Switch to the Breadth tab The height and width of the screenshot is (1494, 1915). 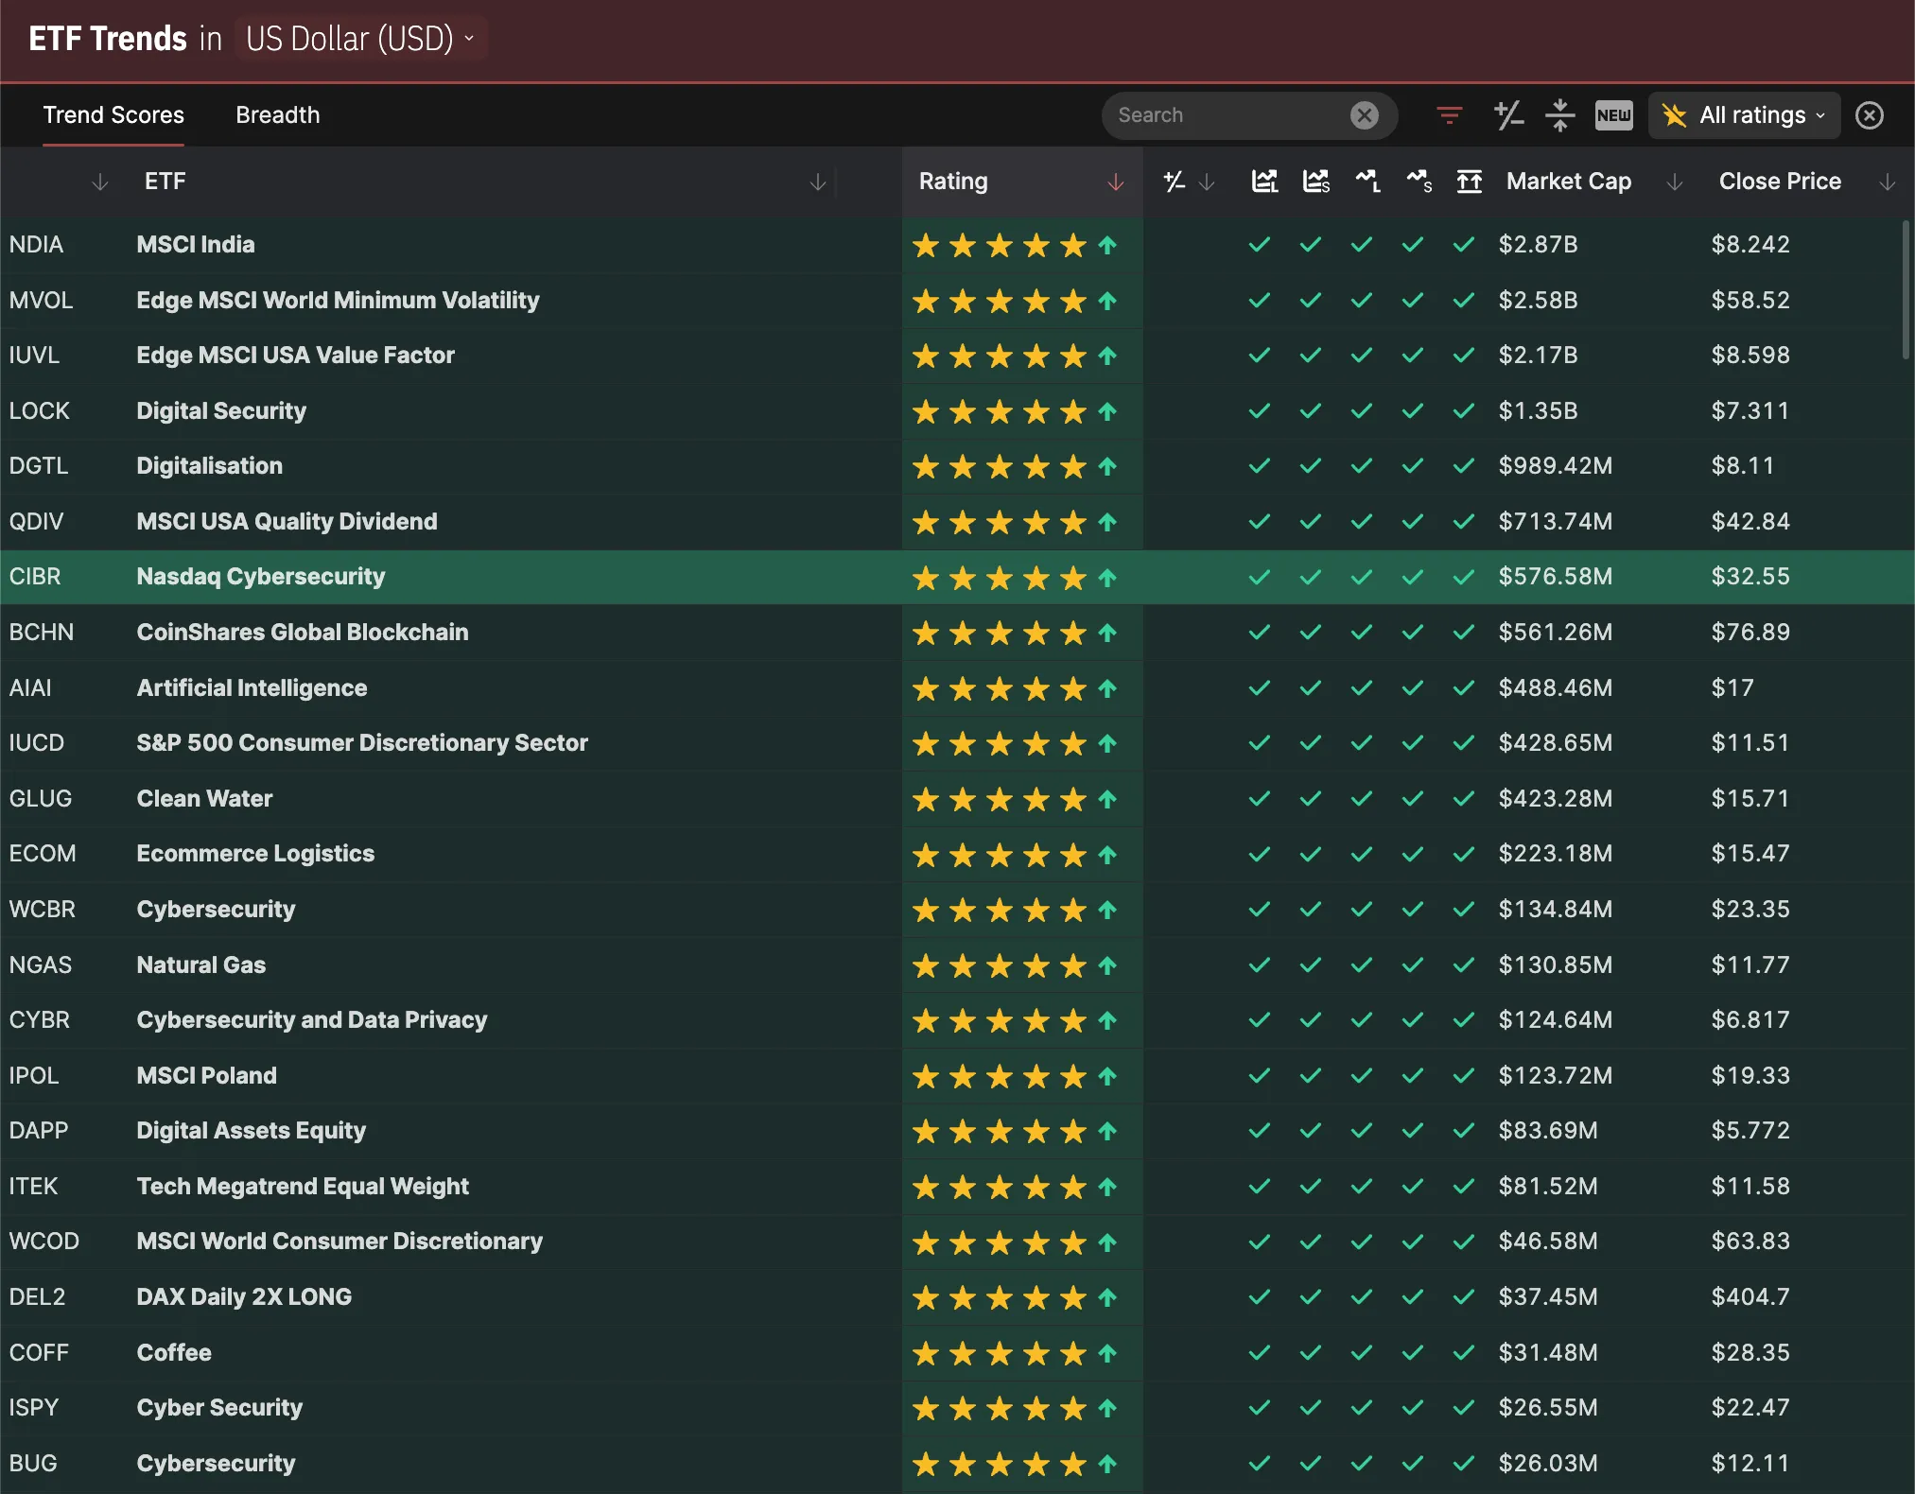coord(278,115)
